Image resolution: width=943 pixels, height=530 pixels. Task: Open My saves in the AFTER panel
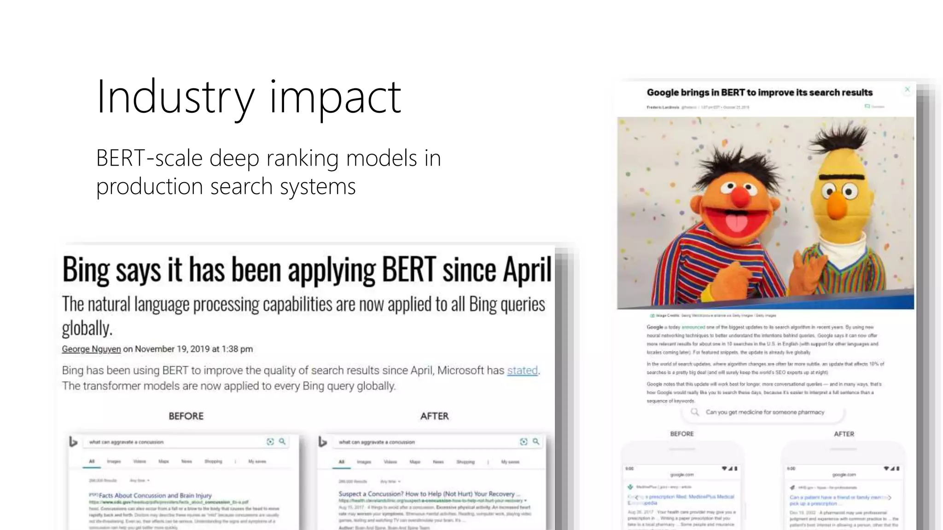pos(510,461)
